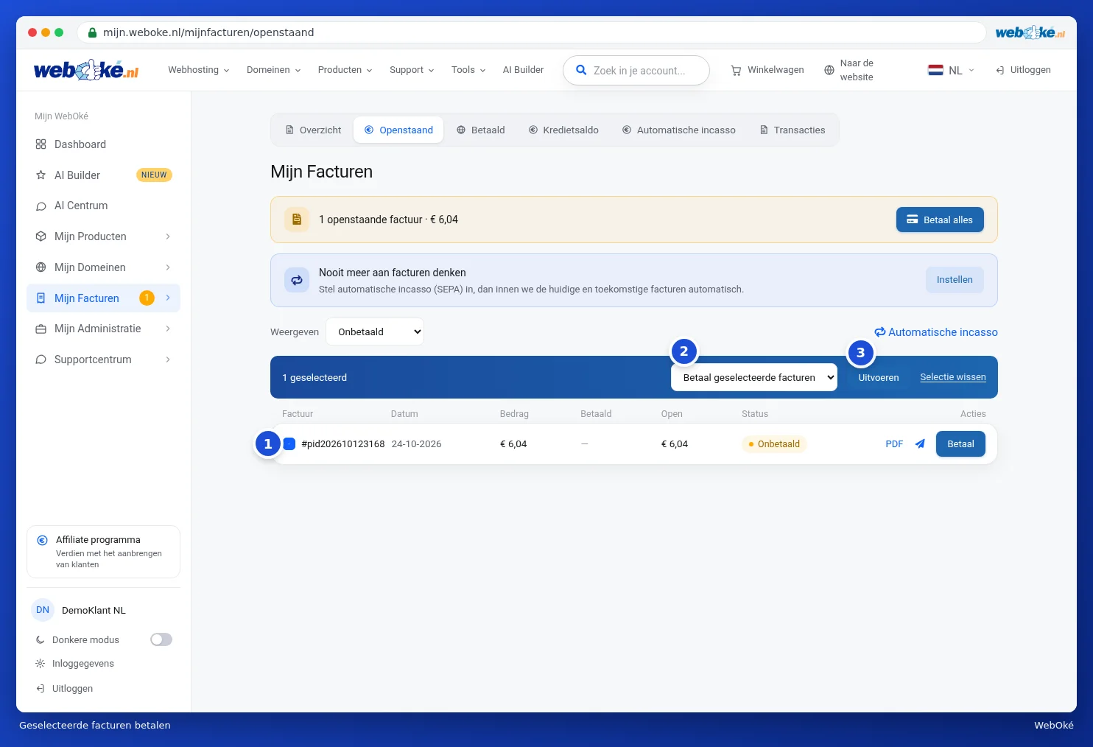Click the Mijn Administratie card icon
The height and width of the screenshot is (747, 1093).
click(41, 329)
